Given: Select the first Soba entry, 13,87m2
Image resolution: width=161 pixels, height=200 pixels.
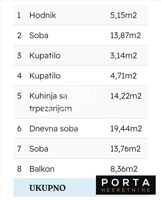Looking at the screenshot, I should [39, 35].
